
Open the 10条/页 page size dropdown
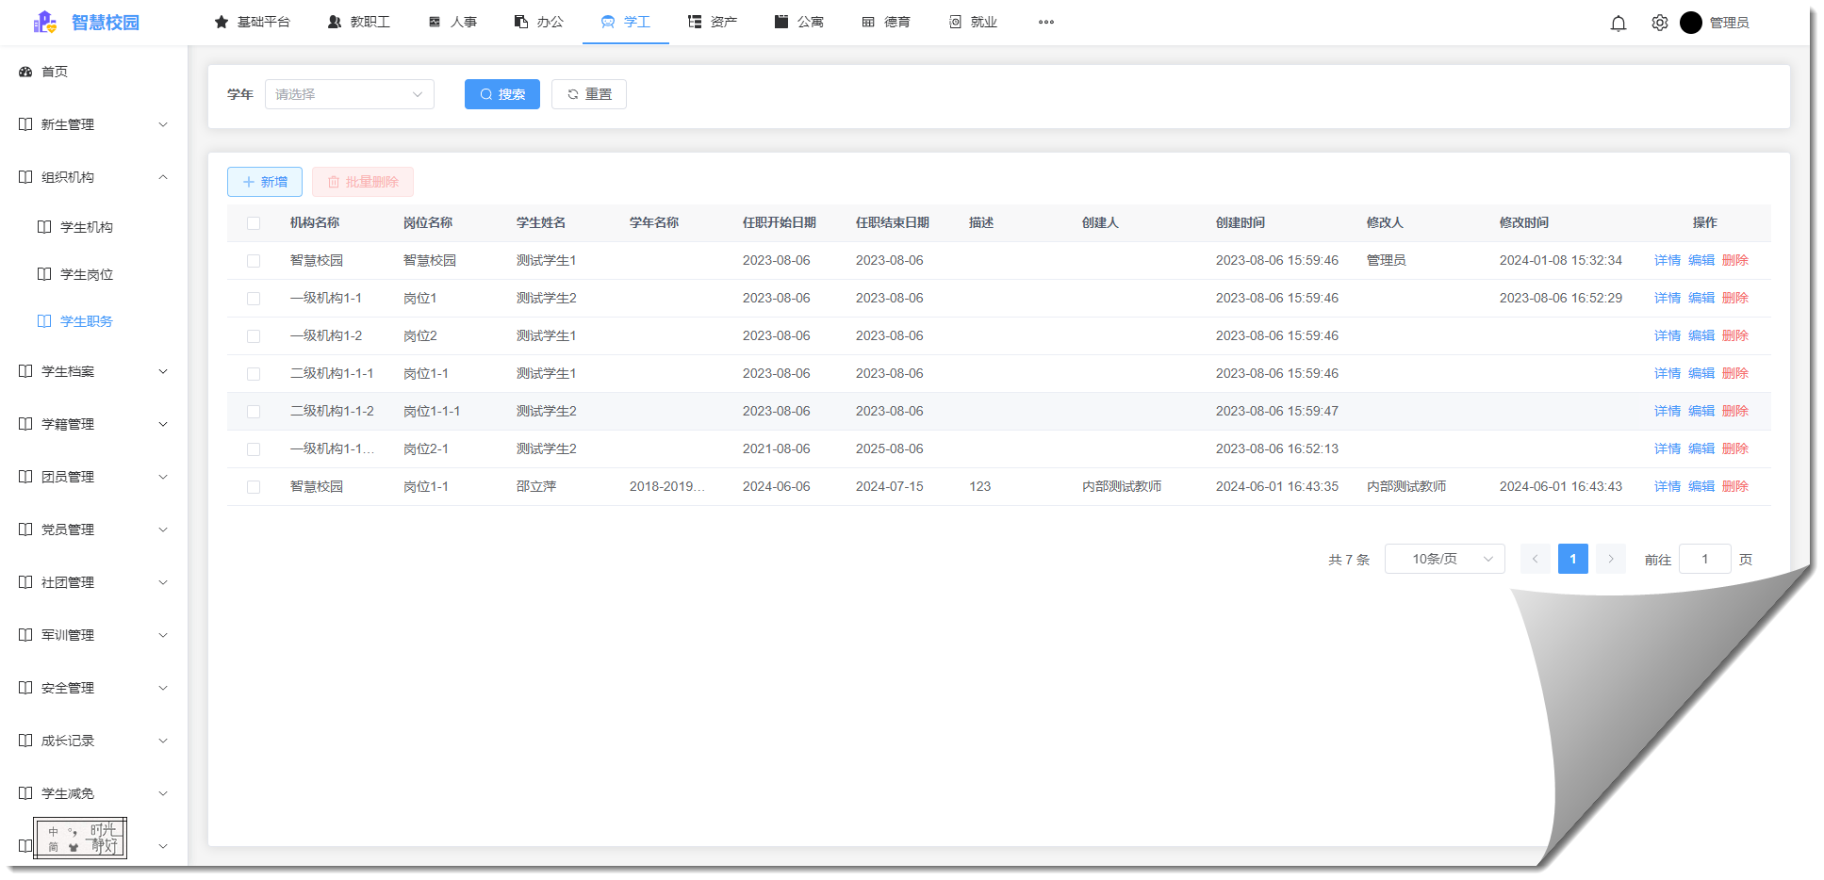coord(1444,559)
